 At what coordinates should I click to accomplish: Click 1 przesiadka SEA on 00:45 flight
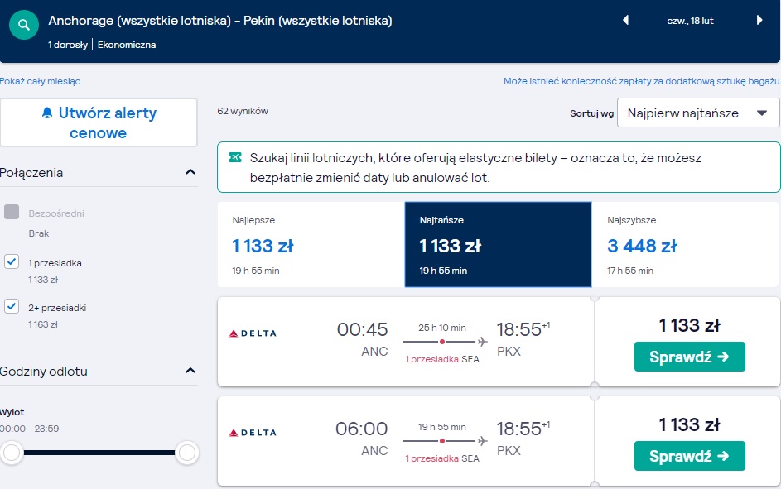pos(442,359)
